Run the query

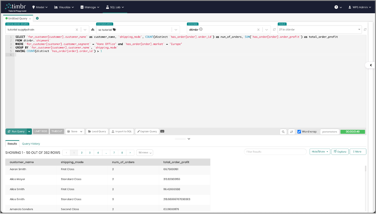pyautogui.click(x=16, y=131)
